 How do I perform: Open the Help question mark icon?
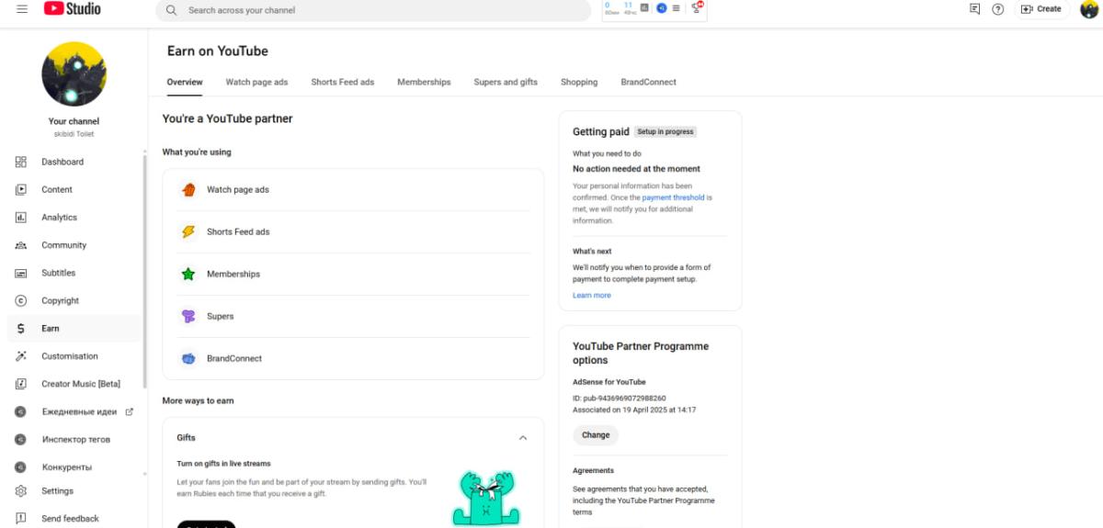[997, 9]
